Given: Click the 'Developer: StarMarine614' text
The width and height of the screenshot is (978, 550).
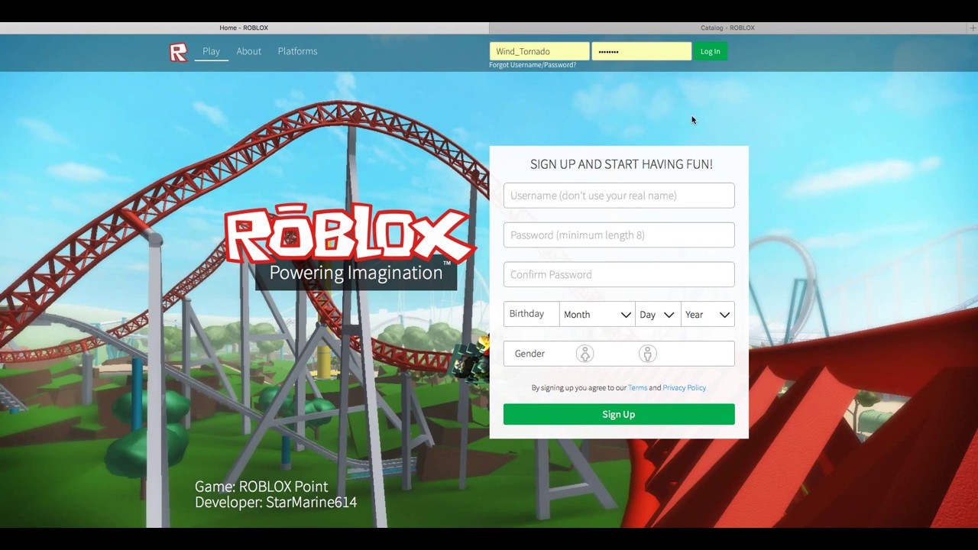Looking at the screenshot, I should pyautogui.click(x=276, y=503).
